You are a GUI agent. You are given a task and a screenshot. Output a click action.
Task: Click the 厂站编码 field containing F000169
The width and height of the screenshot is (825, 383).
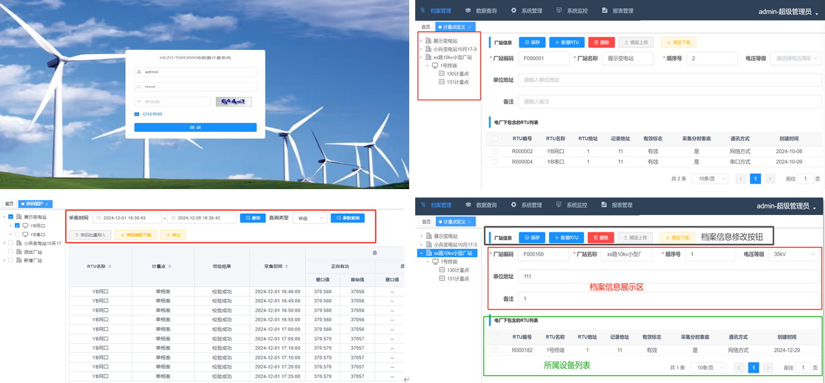542,255
